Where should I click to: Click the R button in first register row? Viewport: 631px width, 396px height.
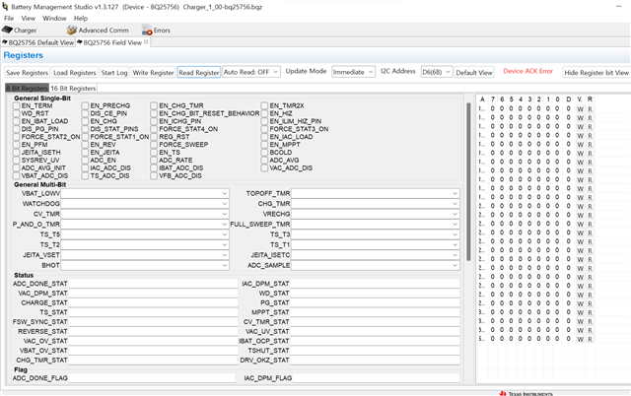590,109
